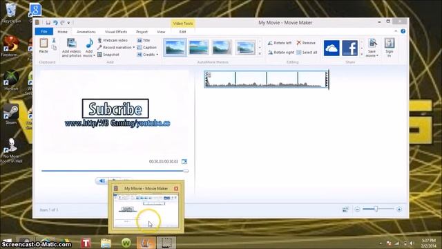Zoom out the timeline with minus
The image size is (442, 249).
[357, 210]
